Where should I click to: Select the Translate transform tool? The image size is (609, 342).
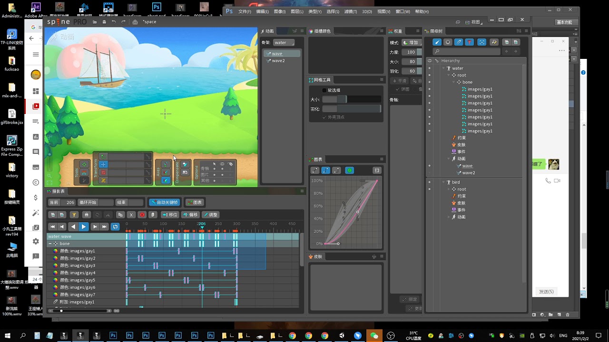[103, 164]
